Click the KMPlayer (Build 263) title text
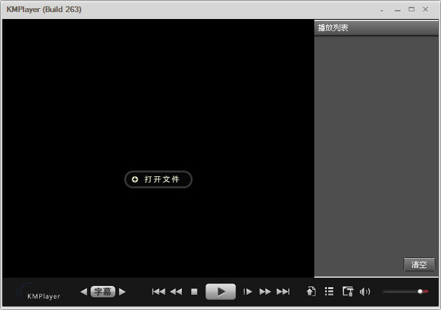Screen dimensions: 441x310 click(44, 10)
